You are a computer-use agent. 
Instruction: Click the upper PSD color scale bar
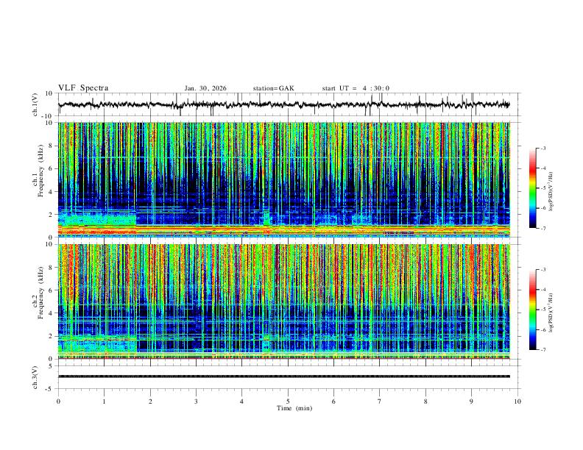click(x=533, y=188)
